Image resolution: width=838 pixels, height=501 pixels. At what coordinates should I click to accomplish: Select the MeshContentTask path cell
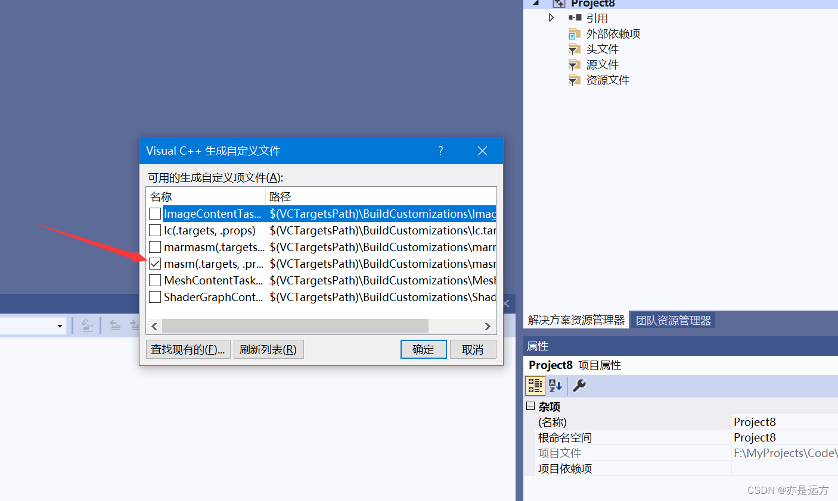pyautogui.click(x=382, y=280)
